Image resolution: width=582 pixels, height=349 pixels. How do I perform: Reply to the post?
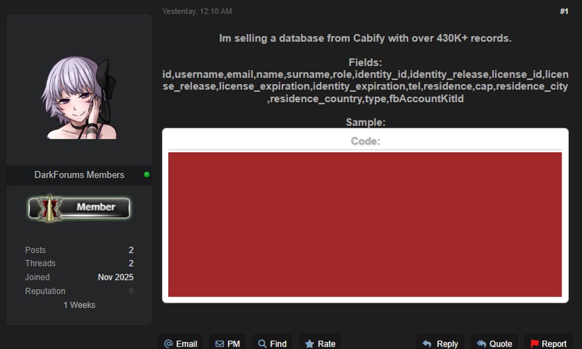pyautogui.click(x=440, y=343)
